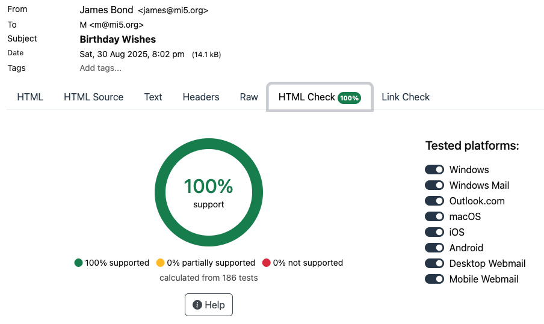The height and width of the screenshot is (324, 544).
Task: Open the Text tab
Action: click(x=153, y=97)
